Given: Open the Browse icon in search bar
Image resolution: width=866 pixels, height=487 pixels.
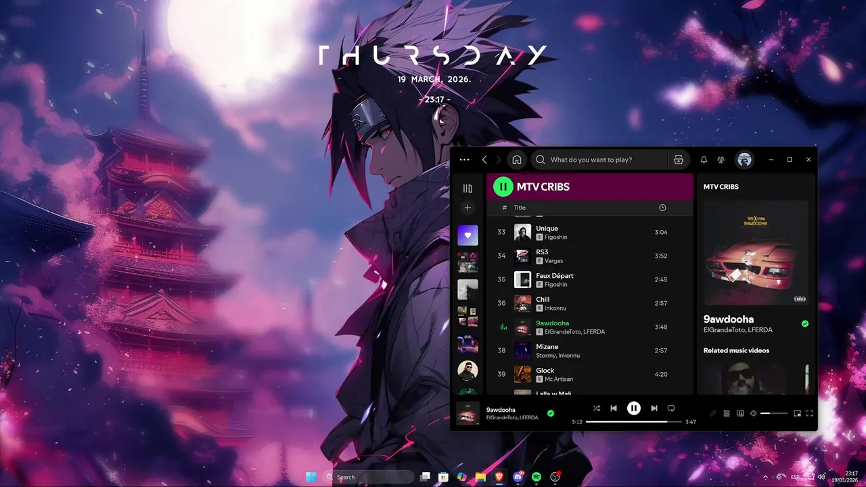Looking at the screenshot, I should pyautogui.click(x=678, y=160).
